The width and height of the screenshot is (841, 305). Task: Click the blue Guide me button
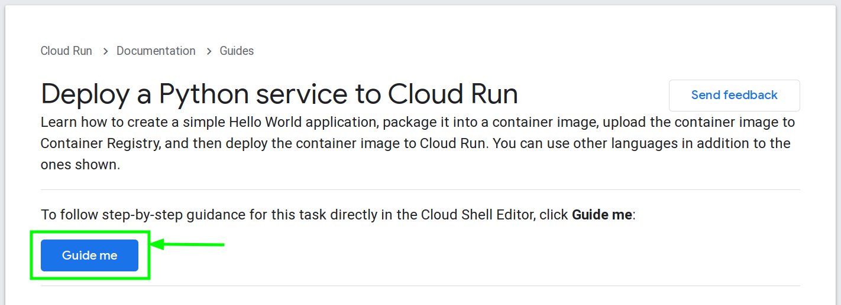pos(89,255)
